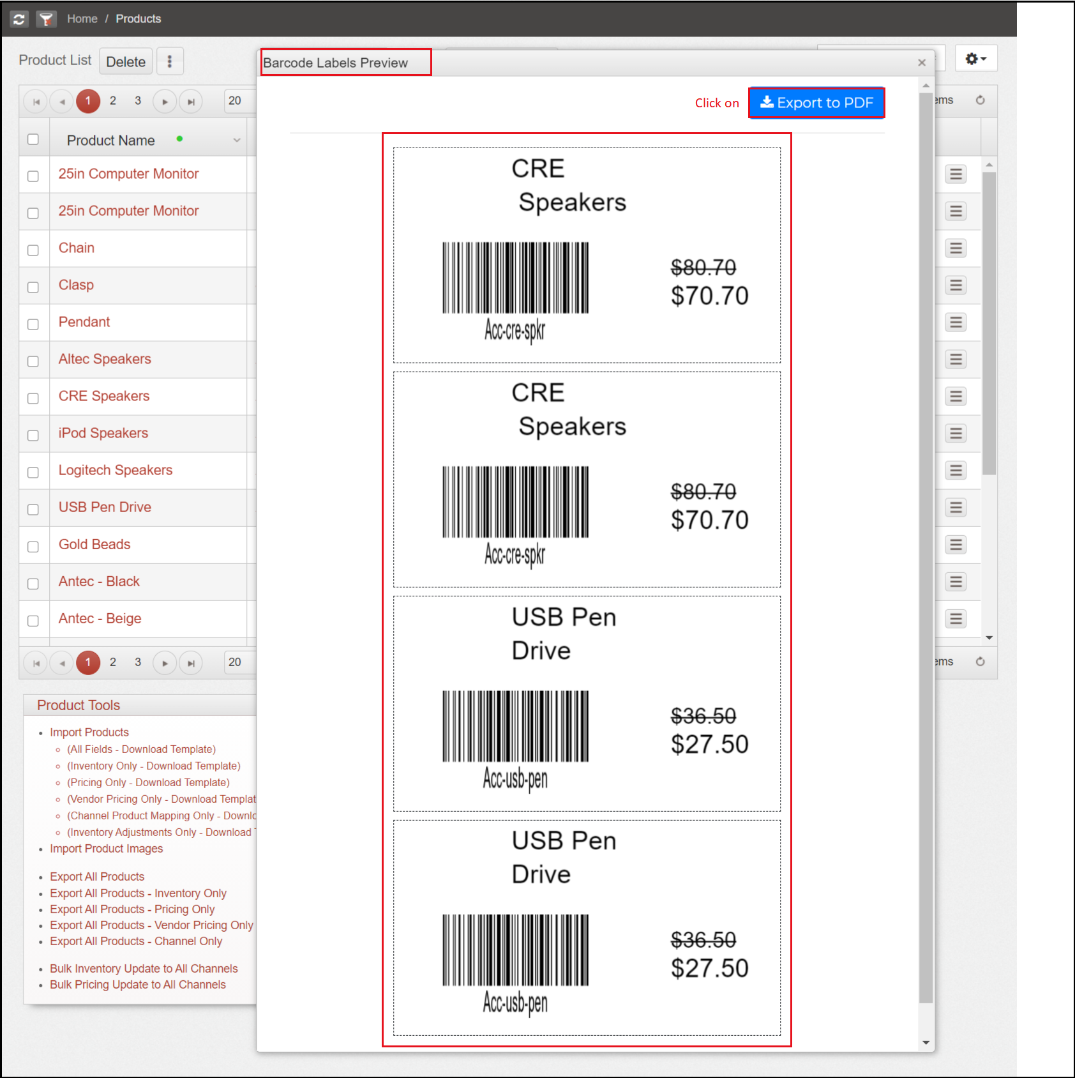Screen dimensions: 1075x1078
Task: Check the Pendant row checkbox
Action: 33,324
